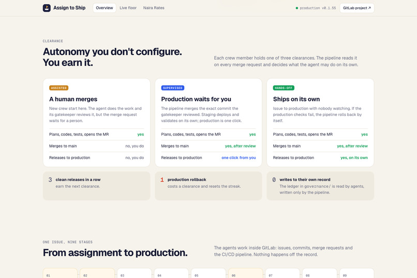Viewport: 417px width, 278px height.
Task: Click the Assign to Ship brand name
Action: point(69,8)
